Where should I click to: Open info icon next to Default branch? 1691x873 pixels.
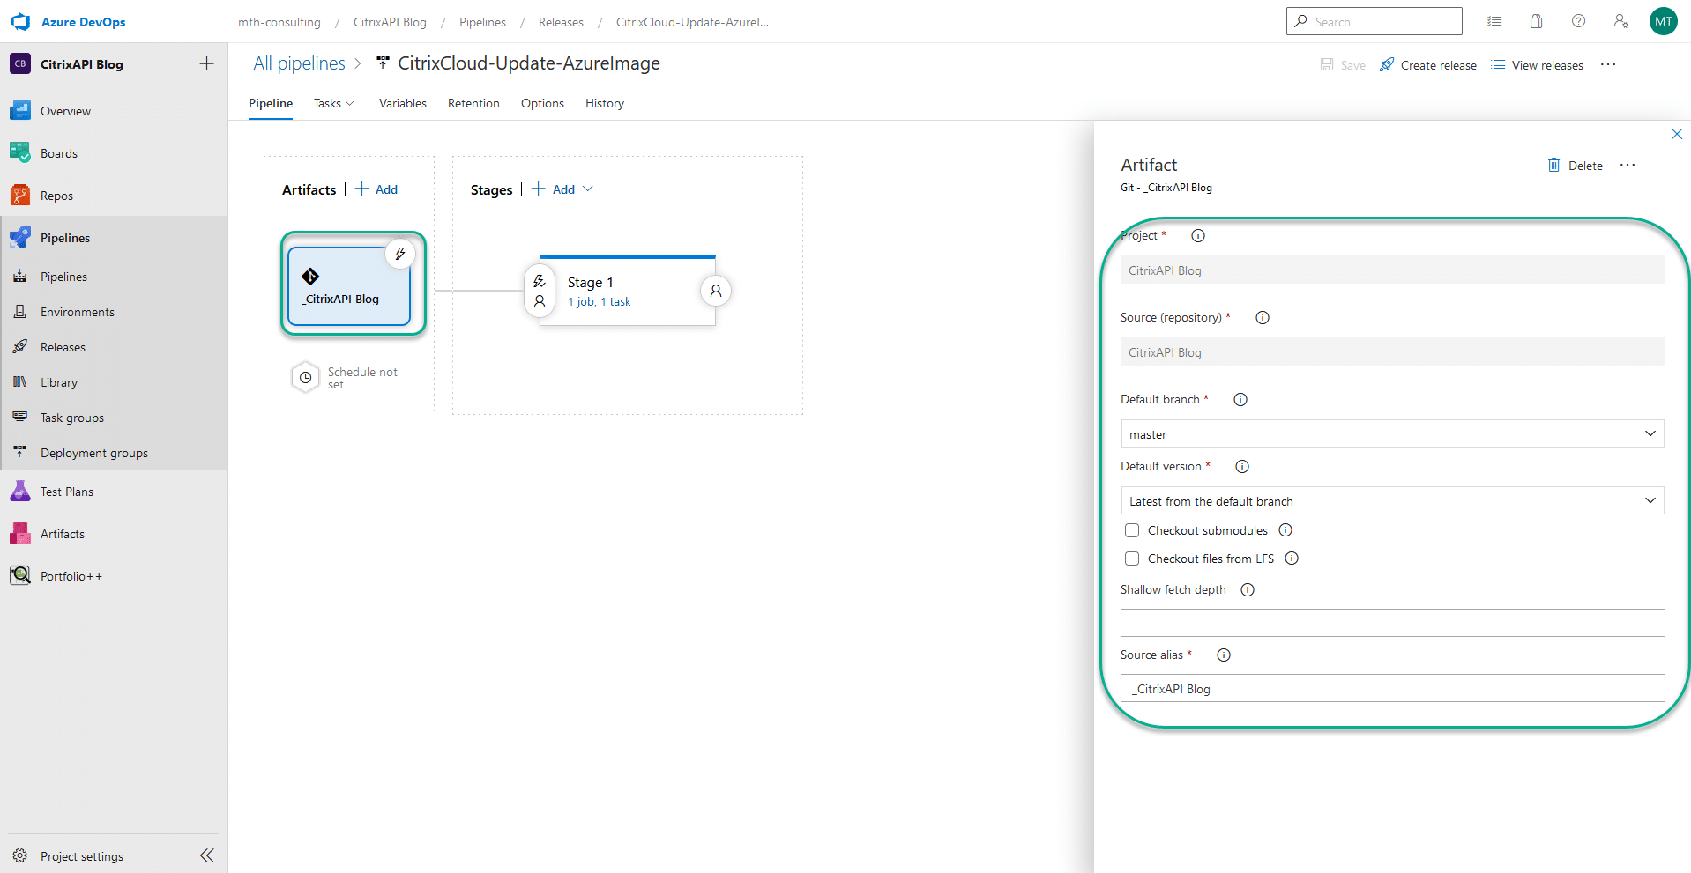click(1240, 399)
